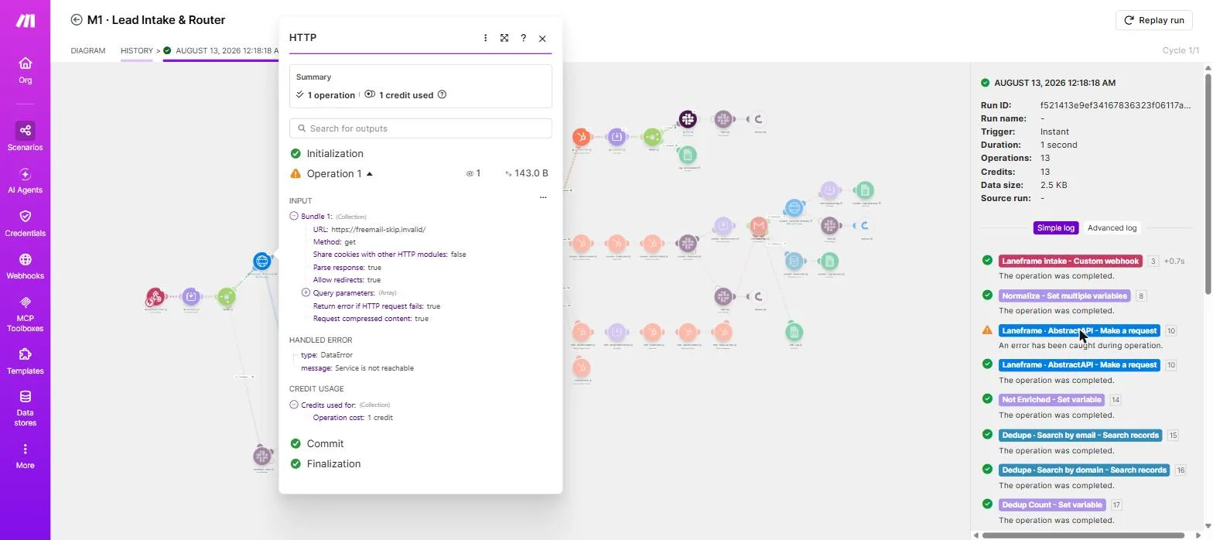Viewport: 1213px width, 540px height.
Task: Click the Make logo
Action: [x=25, y=21]
